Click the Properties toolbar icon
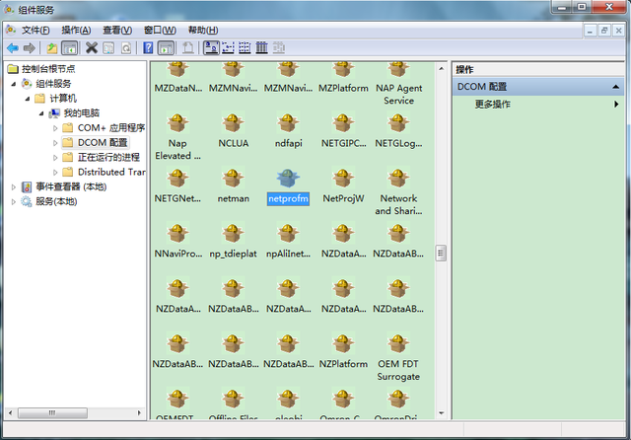 coord(108,48)
